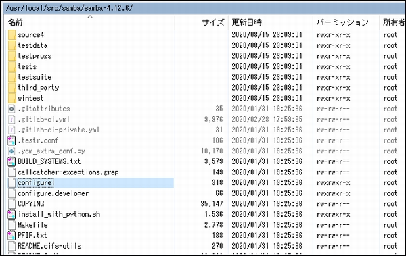Click the .gitlab-ci-private.yml file icon

point(12,130)
